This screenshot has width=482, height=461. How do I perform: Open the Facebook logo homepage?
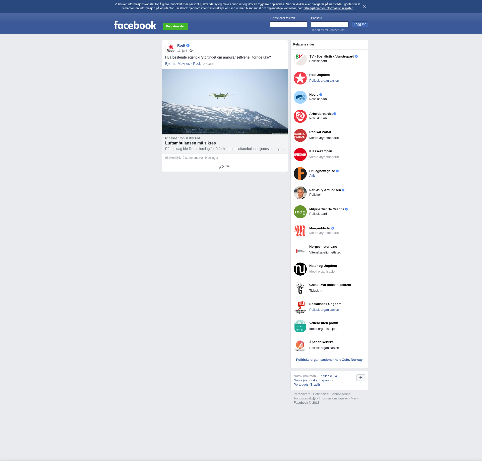click(x=135, y=25)
